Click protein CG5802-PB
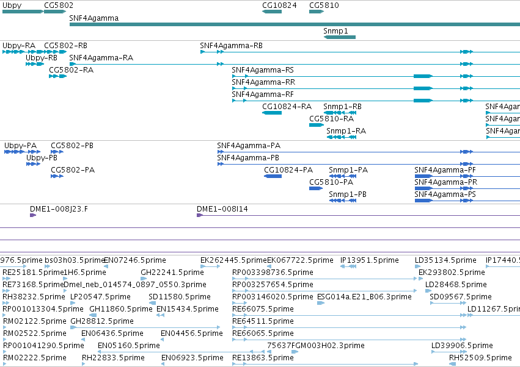This screenshot has height=367, width=520. pos(72,146)
